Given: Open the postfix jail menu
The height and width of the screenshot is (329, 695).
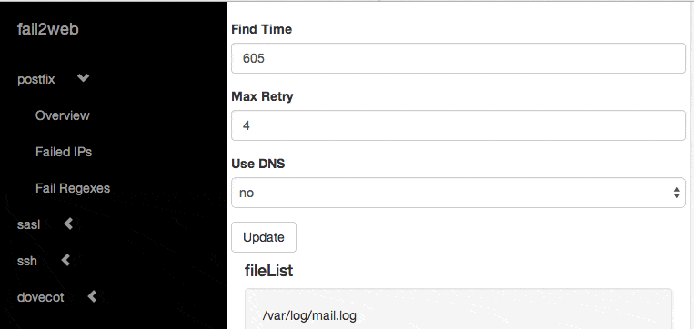Looking at the screenshot, I should click(x=35, y=80).
